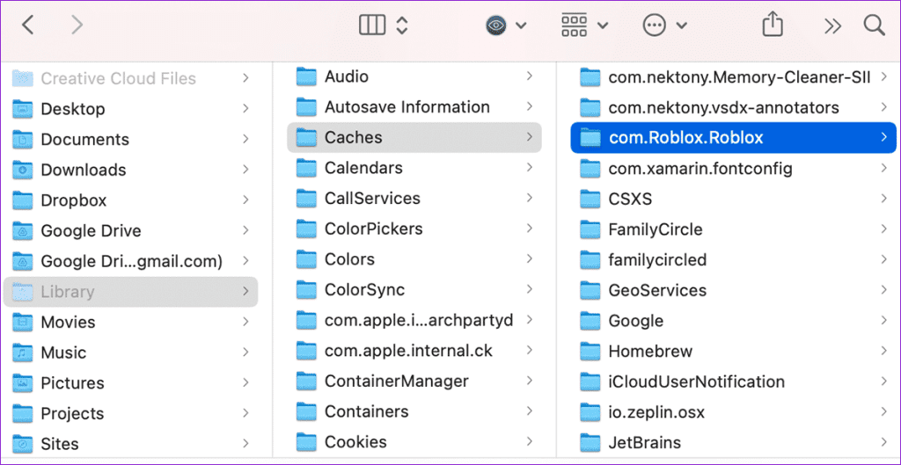
Task: Click the Share toolbar icon
Action: pos(772,25)
